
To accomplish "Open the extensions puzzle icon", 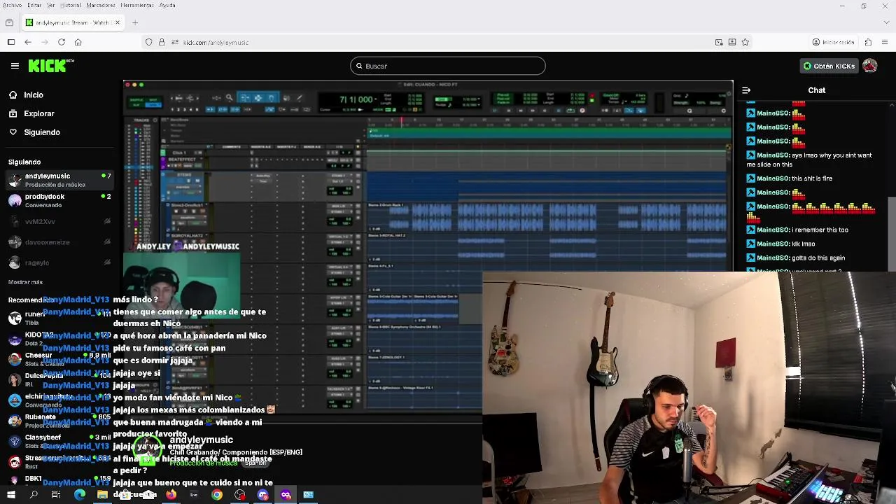I will (868, 42).
